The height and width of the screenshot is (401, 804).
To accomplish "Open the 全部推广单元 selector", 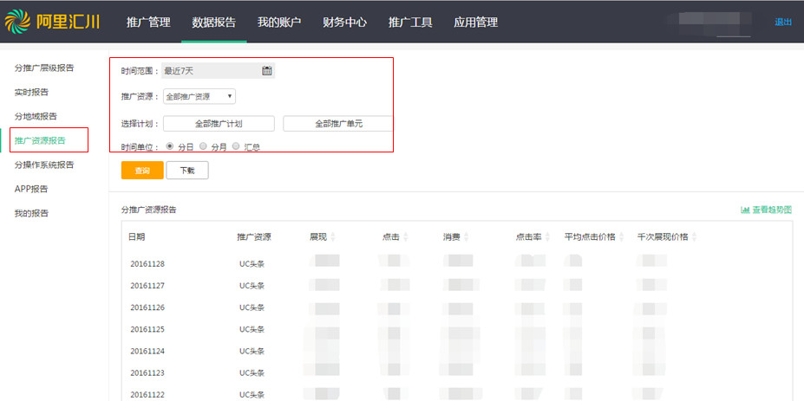I will point(338,124).
